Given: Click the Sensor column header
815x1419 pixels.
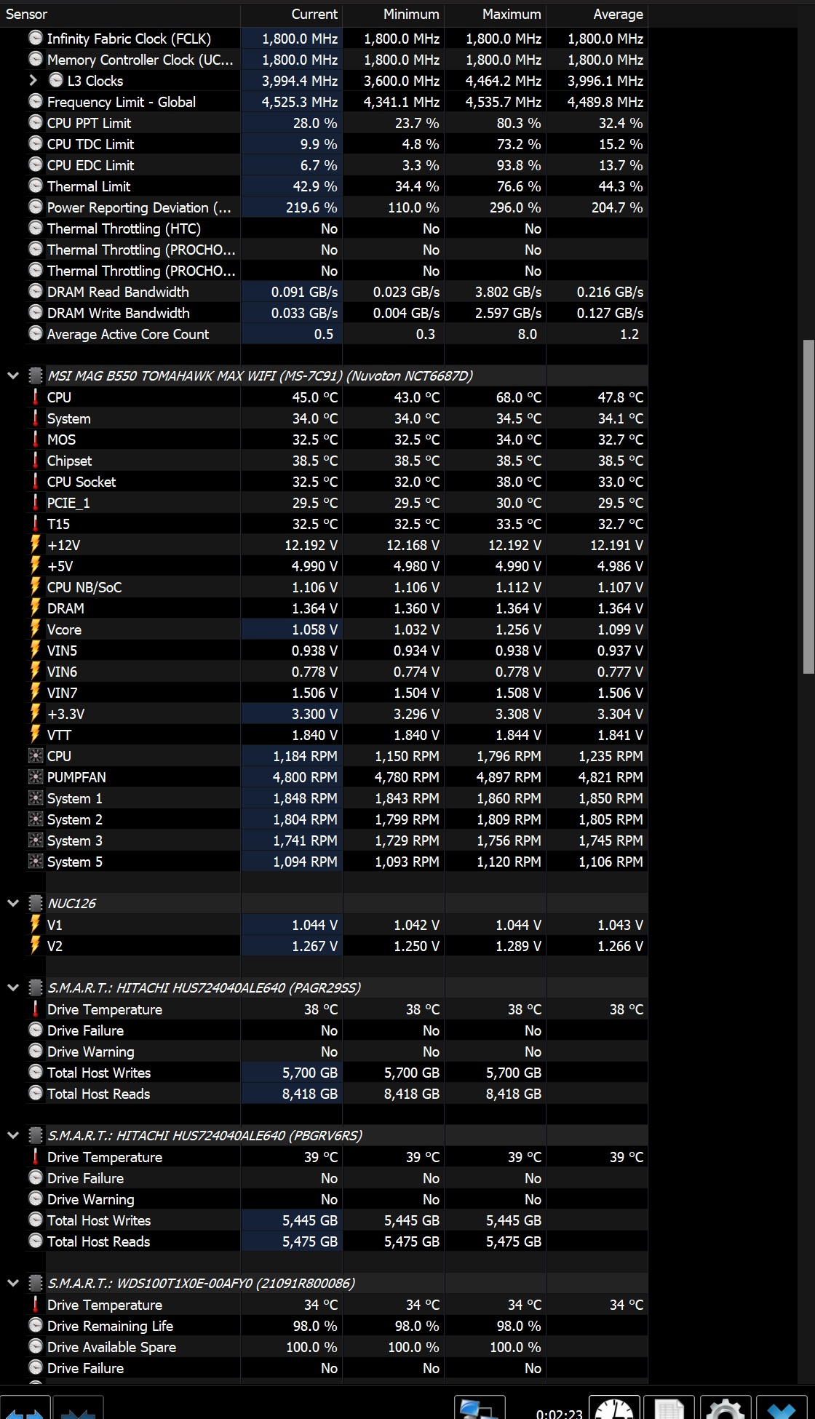Looking at the screenshot, I should coord(120,14).
